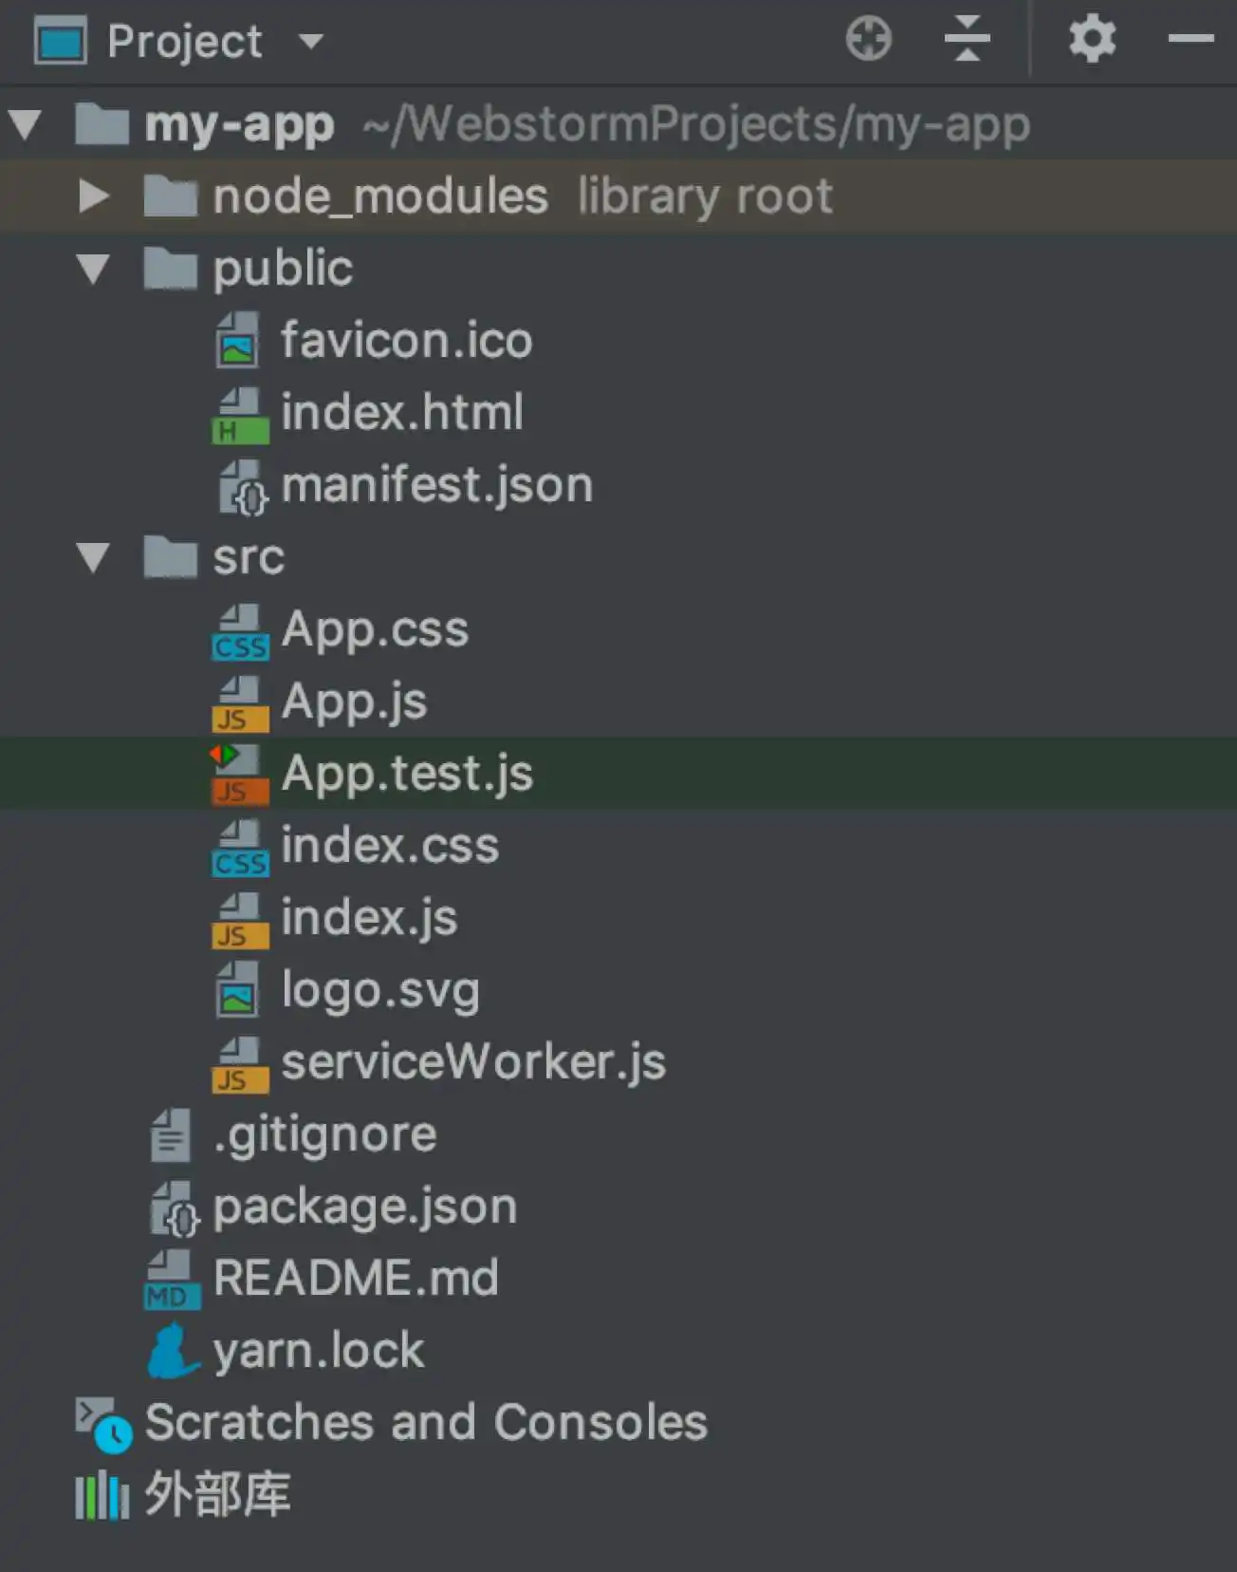Select the serviceWorker.js file
1237x1572 pixels.
point(472,1062)
